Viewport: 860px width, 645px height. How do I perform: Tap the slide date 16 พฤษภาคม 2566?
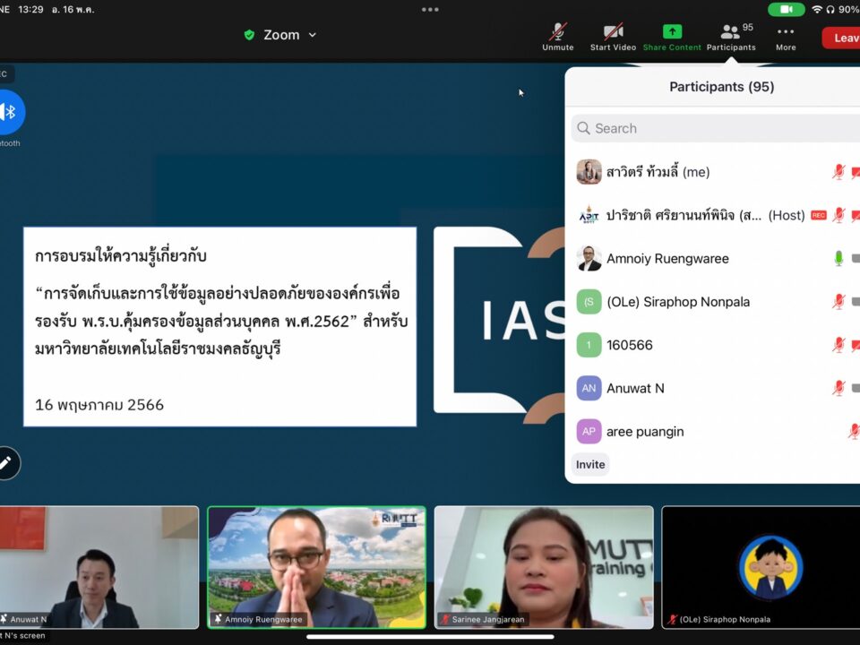click(x=99, y=405)
